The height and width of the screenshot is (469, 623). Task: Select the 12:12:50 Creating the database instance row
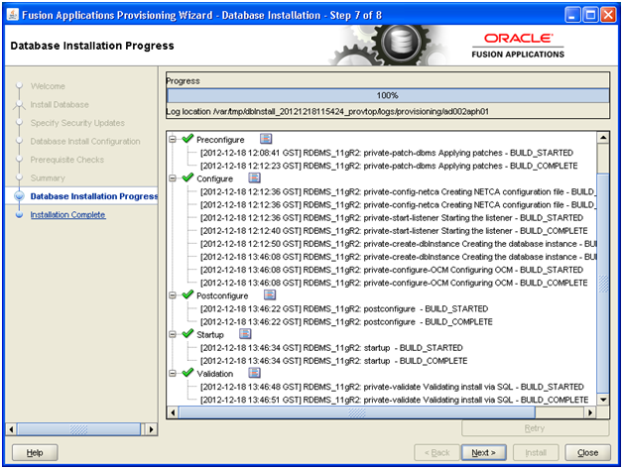pos(398,244)
